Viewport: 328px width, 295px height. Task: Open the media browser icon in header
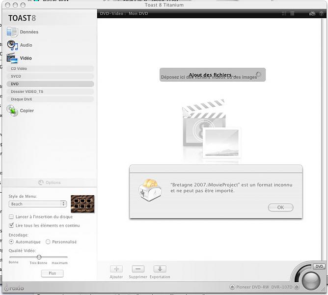click(312, 14)
